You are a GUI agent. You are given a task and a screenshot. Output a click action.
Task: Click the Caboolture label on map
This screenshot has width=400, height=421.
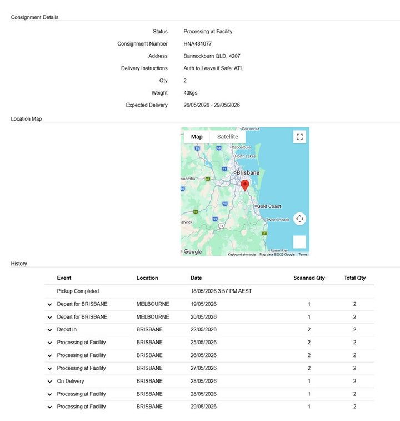[x=241, y=147]
